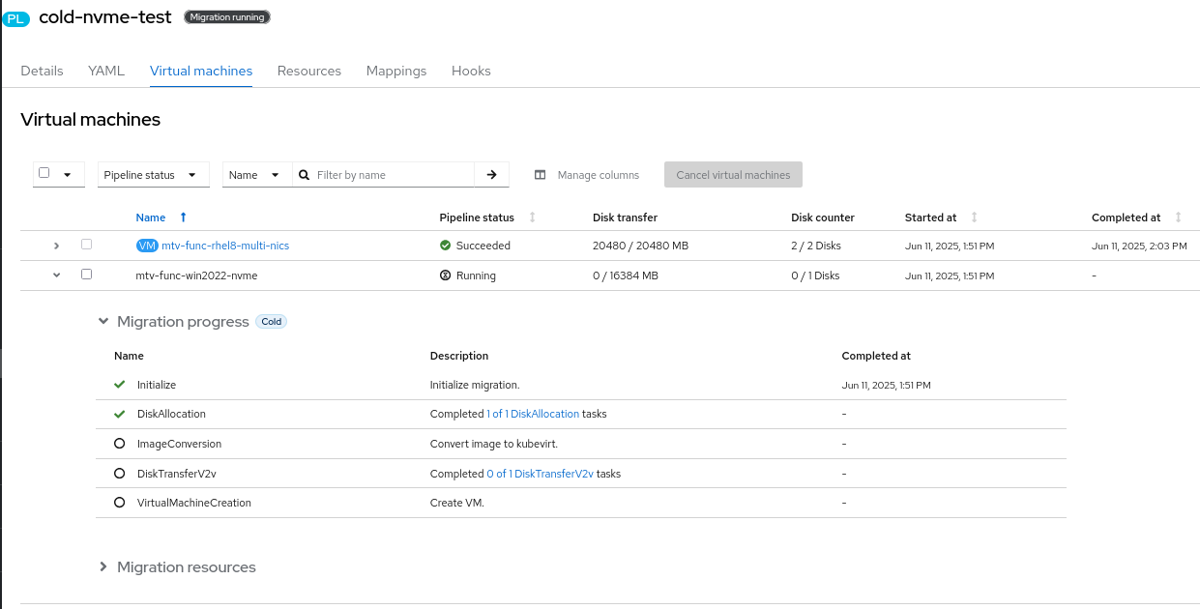Viewport: 1200px width, 609px height.
Task: Click the filter search arrow button
Action: point(491,175)
